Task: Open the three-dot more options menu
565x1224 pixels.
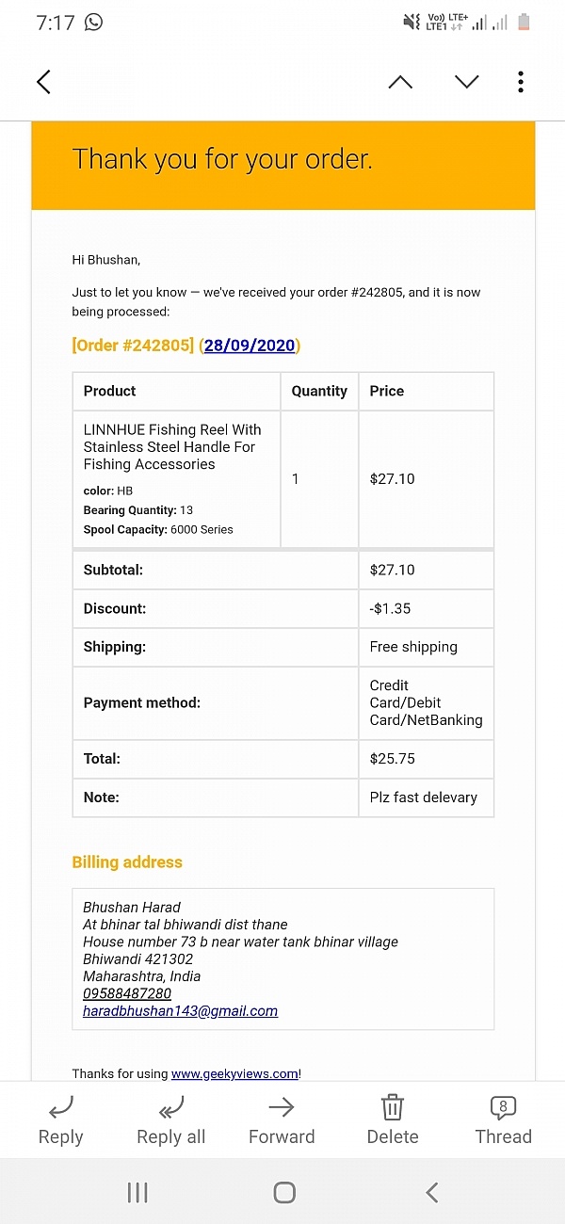Action: [x=521, y=82]
